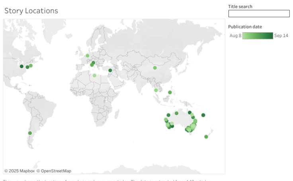Click the Title search label

point(240,6)
